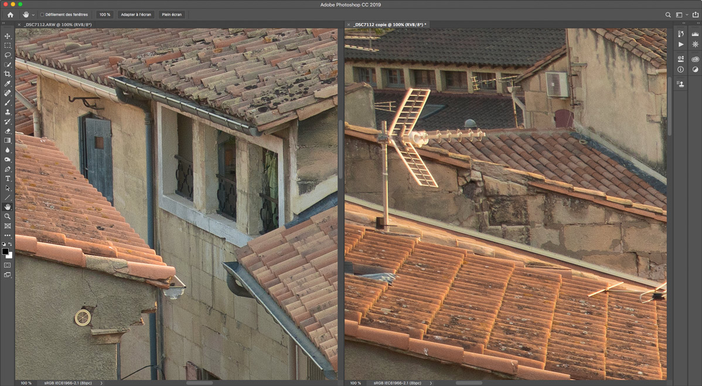
Task: Open the Info panel icon
Action: point(680,69)
